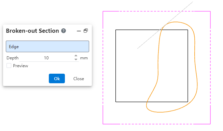The width and height of the screenshot is (223, 131).
Task: Click the Depth label
Action: (13, 58)
